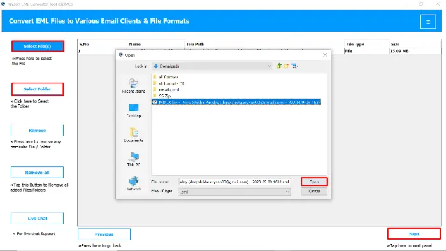Click the folder icon next to SS Zip

155,96
